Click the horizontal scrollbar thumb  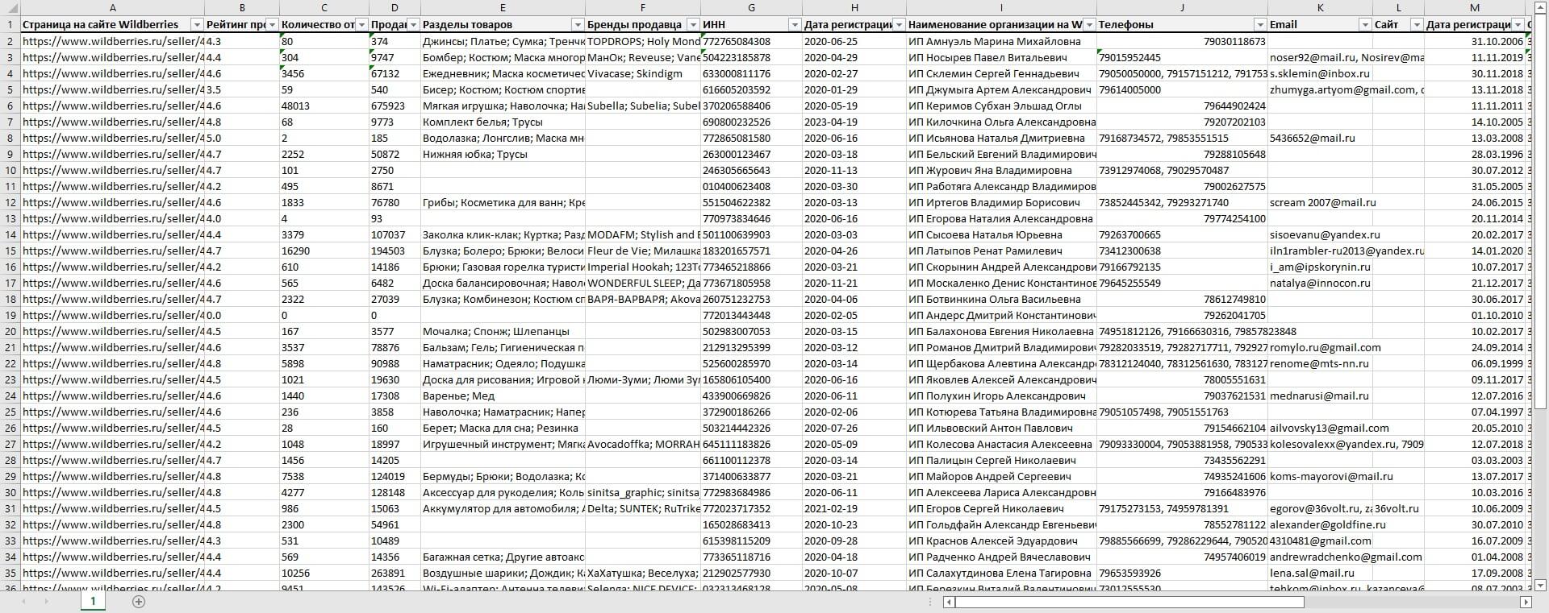tap(1129, 602)
